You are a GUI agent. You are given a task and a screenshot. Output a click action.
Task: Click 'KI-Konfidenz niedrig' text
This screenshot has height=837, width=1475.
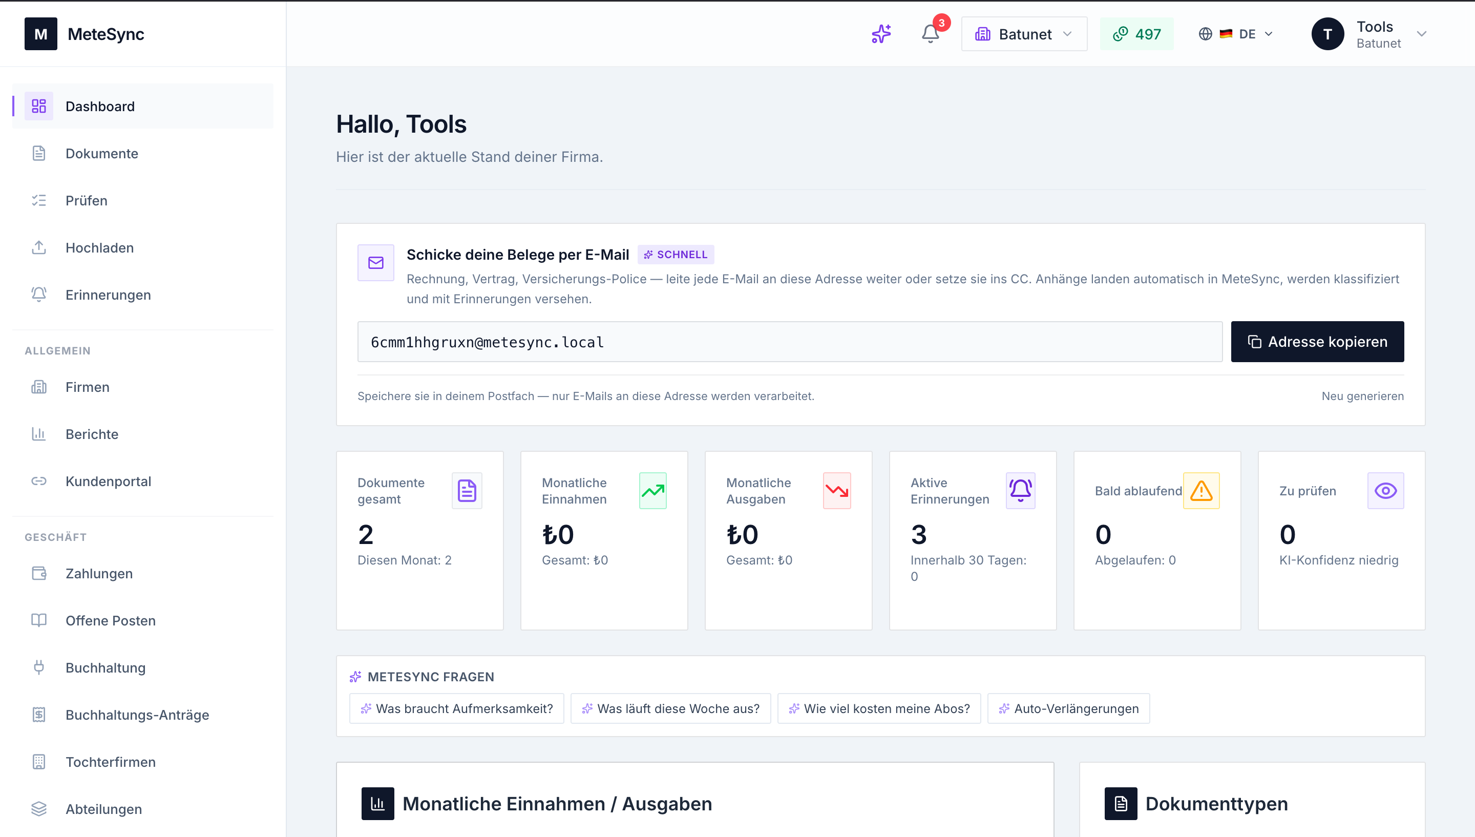point(1338,560)
